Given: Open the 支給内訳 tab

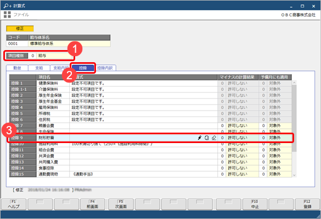Looking at the screenshot, I should coord(60,68).
